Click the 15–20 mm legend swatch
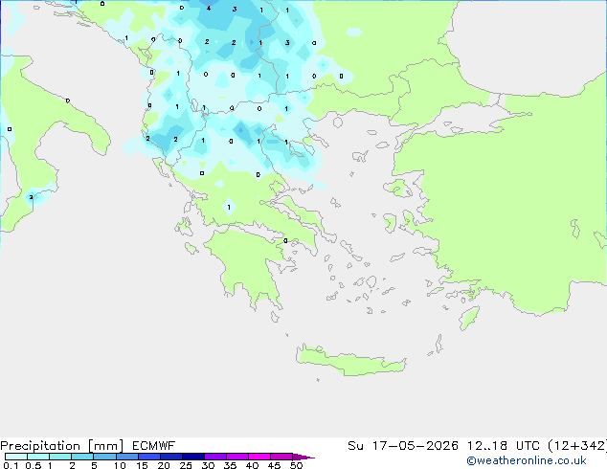The height and width of the screenshot is (469, 607). (149, 457)
